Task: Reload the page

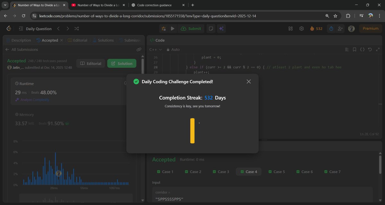Action: (x=23, y=16)
